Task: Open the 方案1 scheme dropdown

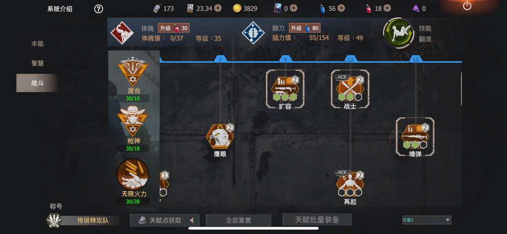Action: click(x=426, y=220)
